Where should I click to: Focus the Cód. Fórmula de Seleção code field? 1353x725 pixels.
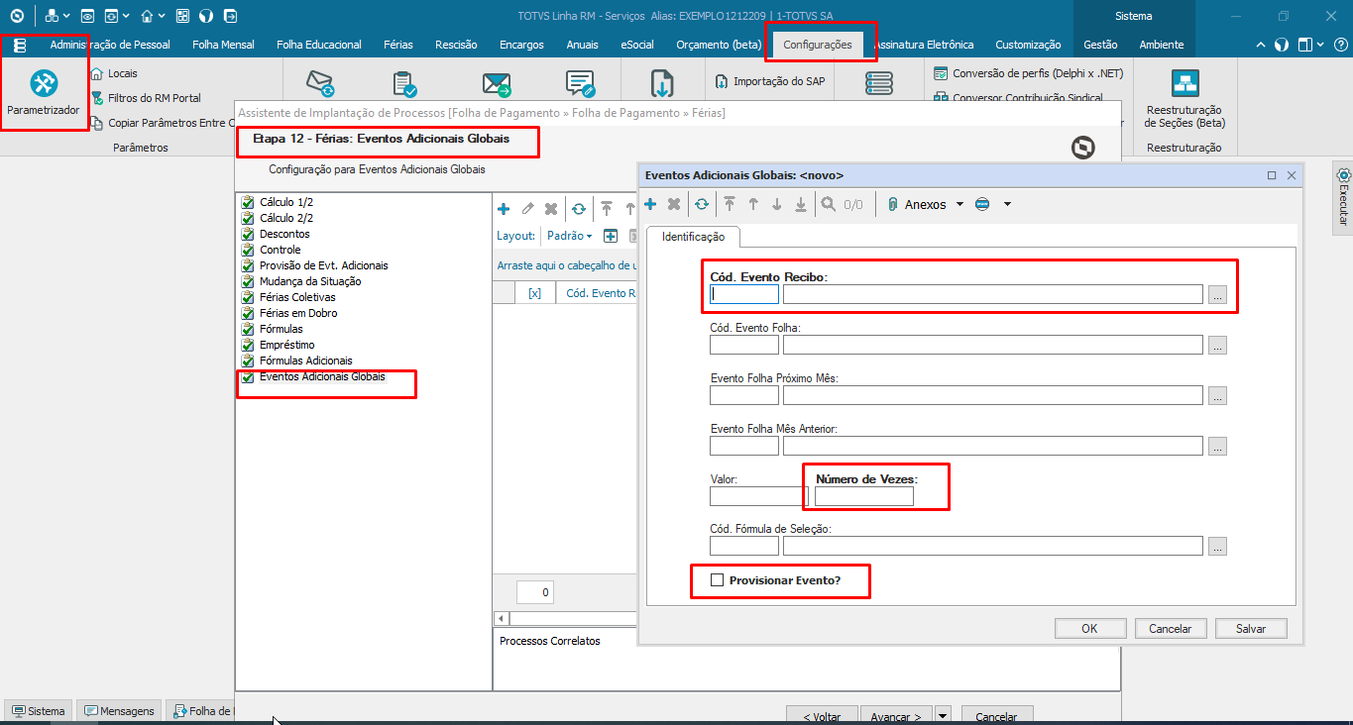coord(744,546)
